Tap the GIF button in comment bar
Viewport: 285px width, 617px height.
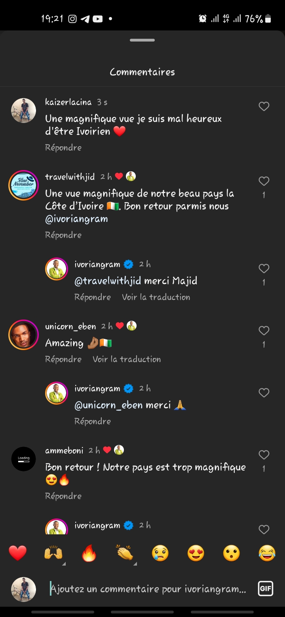tap(265, 589)
